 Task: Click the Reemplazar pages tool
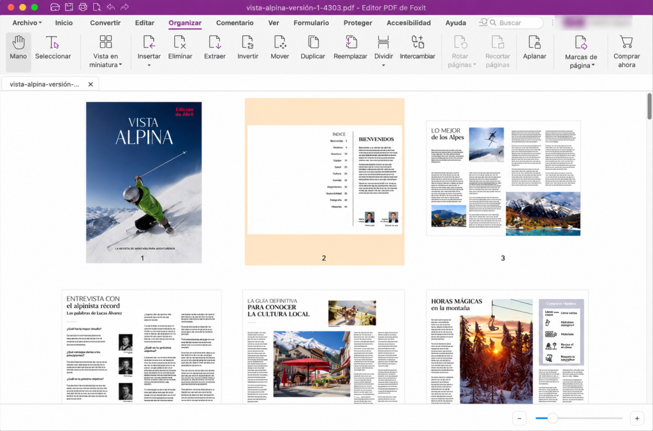click(x=350, y=48)
